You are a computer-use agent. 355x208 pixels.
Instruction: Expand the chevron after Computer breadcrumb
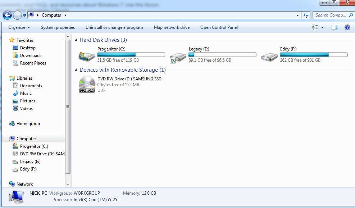point(65,15)
